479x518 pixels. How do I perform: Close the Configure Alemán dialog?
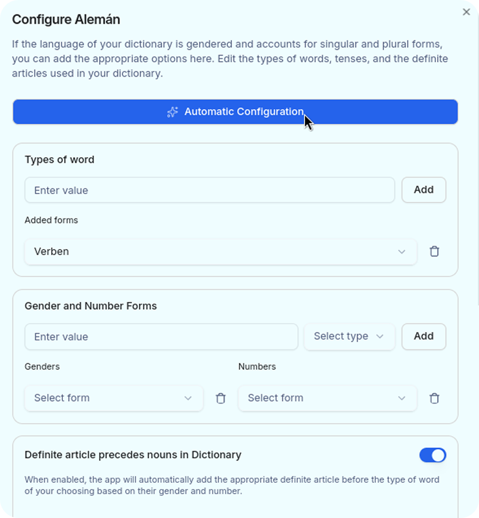pyautogui.click(x=467, y=12)
